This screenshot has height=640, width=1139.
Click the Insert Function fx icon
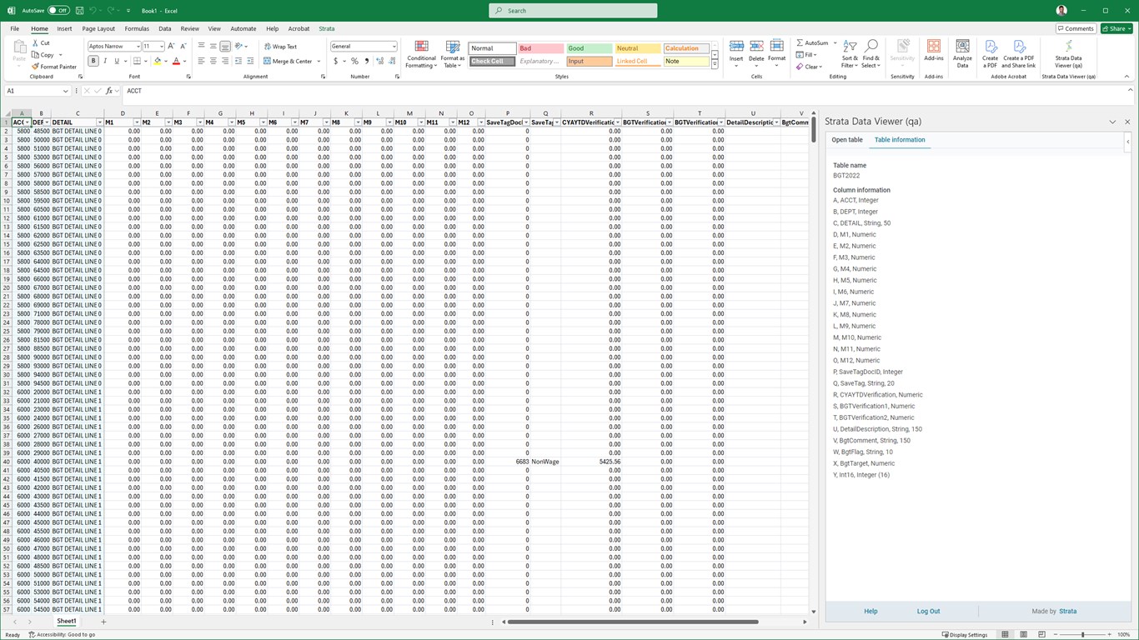coord(109,91)
